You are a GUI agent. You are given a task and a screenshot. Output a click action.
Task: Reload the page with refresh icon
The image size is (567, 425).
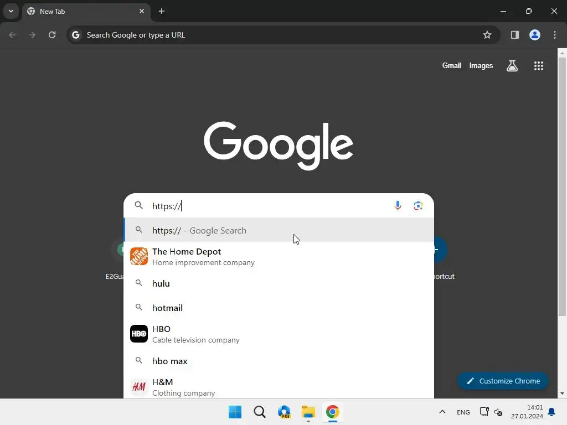(52, 35)
